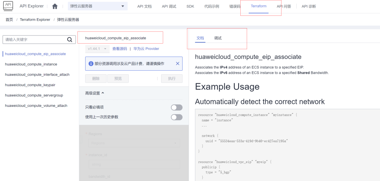
Task: Click the huaweicloud_compute_eip_associate document heading
Action: [248, 57]
